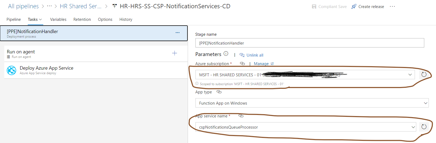Click the Run on agent server icon
The image size is (436, 143).
[x=9, y=57]
